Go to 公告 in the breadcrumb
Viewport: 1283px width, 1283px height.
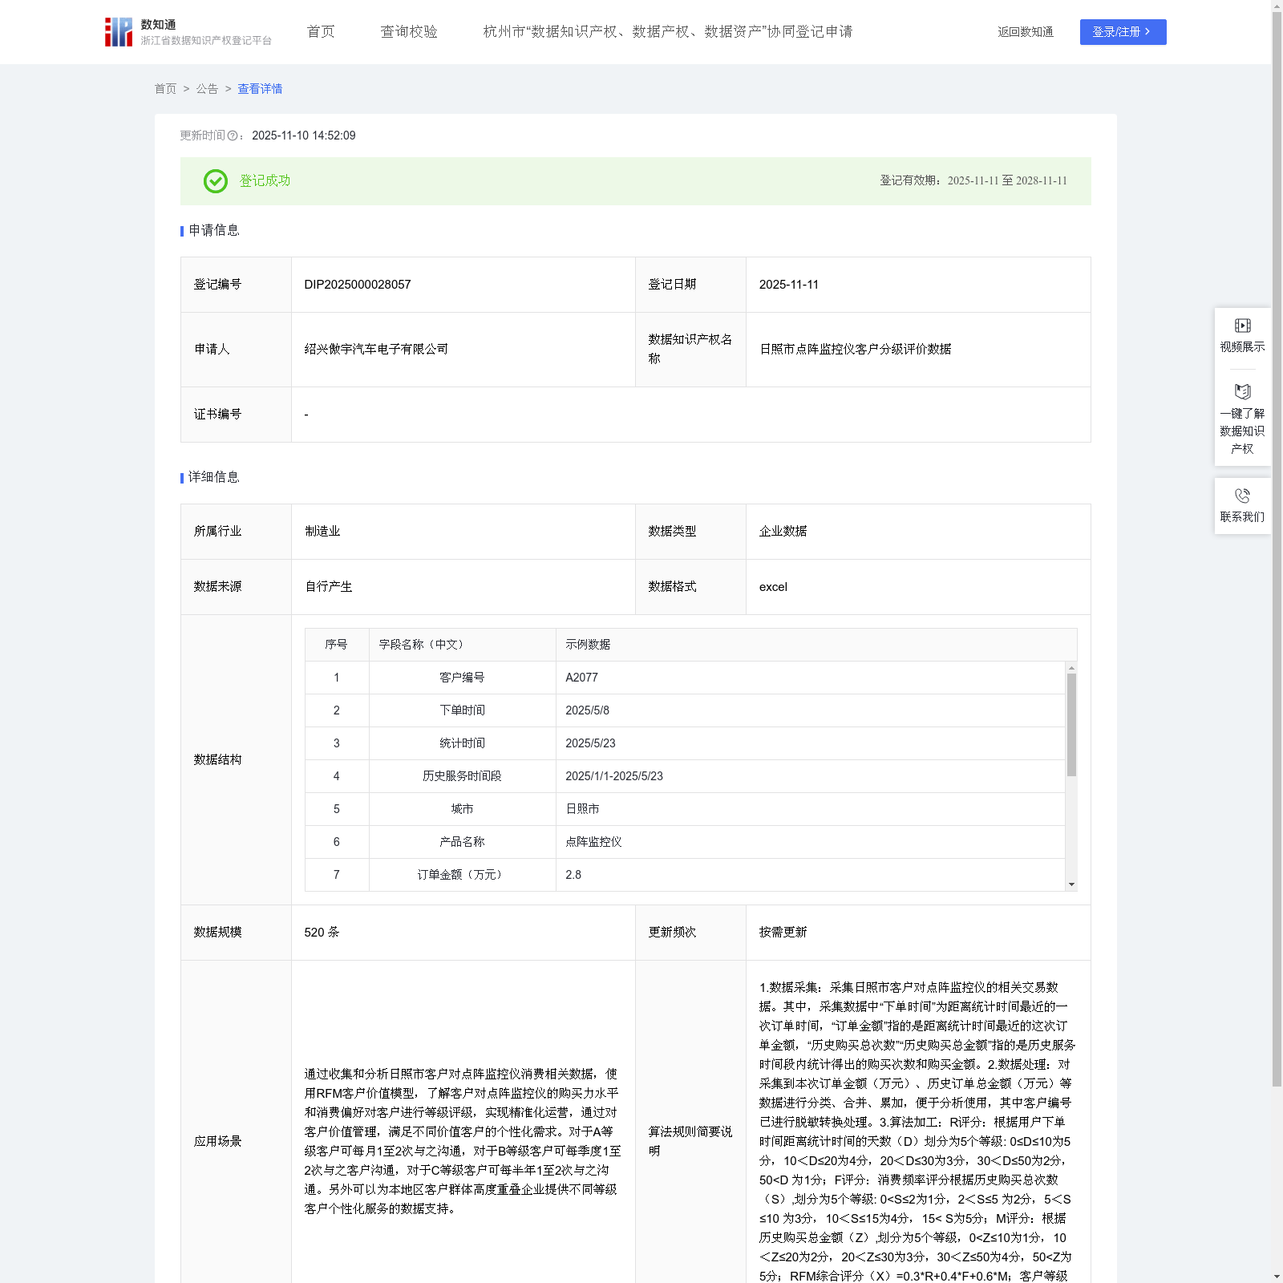(207, 89)
